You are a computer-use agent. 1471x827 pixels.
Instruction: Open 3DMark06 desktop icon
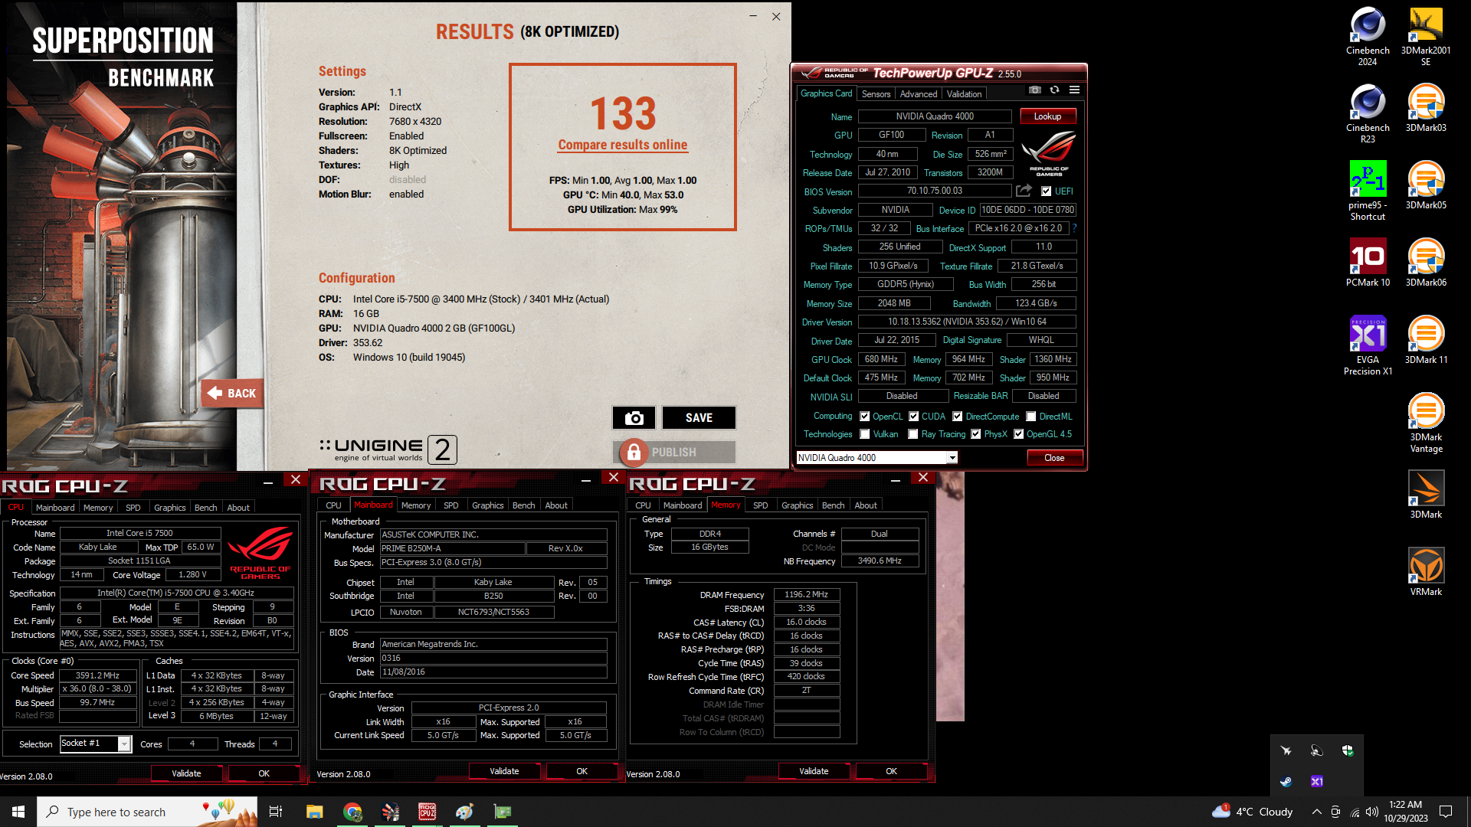[x=1426, y=263]
